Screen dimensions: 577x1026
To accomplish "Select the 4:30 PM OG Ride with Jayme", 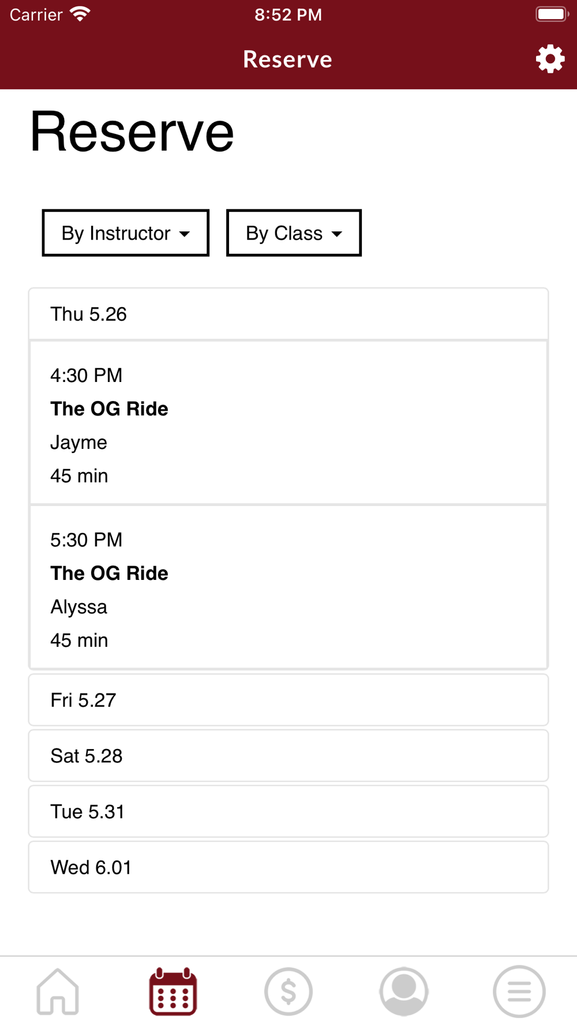I will point(288,423).
